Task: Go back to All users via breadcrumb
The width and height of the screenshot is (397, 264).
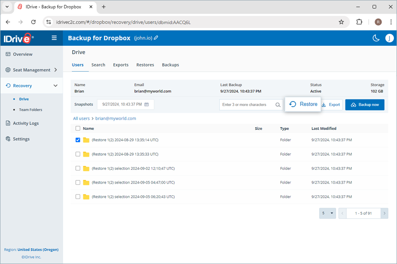Action: tap(81, 118)
